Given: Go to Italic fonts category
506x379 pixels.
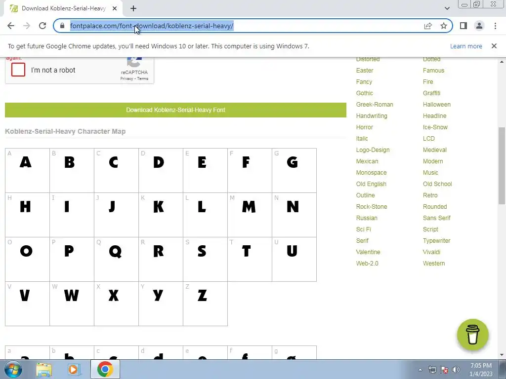Looking at the screenshot, I should (x=362, y=139).
